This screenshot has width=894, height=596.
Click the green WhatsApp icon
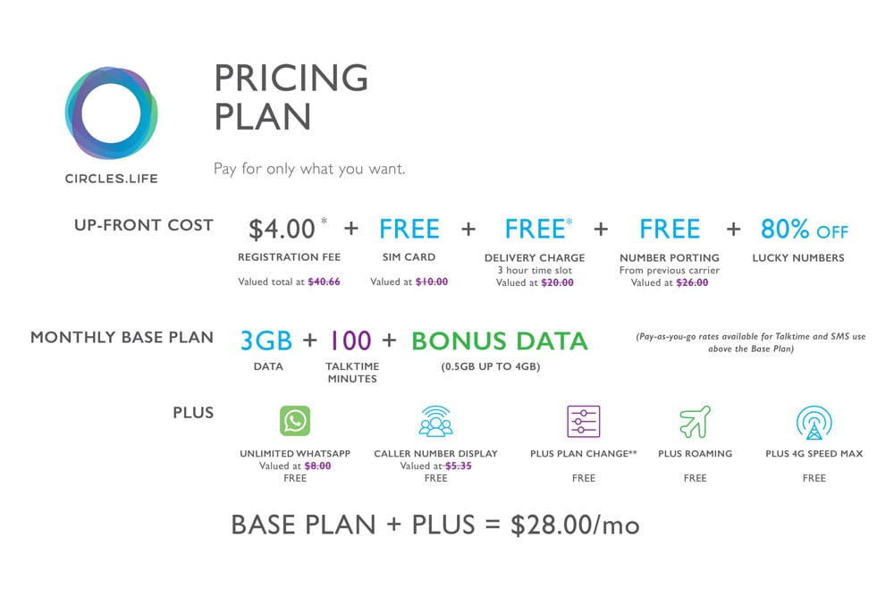[294, 420]
